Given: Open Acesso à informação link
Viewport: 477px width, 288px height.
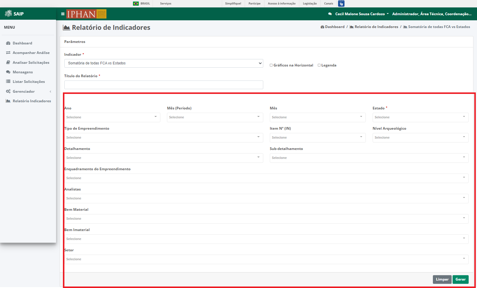Looking at the screenshot, I should click(282, 4).
